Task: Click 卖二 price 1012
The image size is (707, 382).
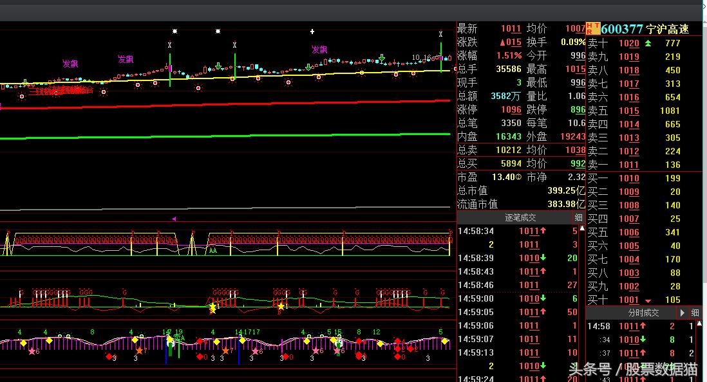Action: point(629,151)
